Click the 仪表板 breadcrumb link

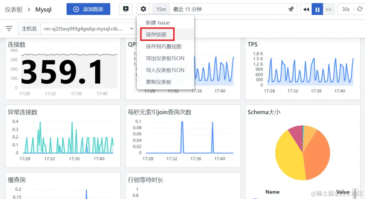[14, 9]
